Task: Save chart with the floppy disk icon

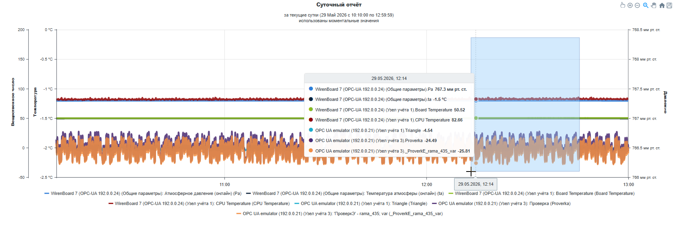Action: tap(669, 5)
